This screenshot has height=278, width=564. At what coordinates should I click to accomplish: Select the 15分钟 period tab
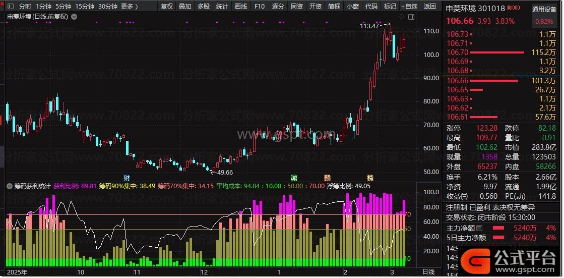84,7
